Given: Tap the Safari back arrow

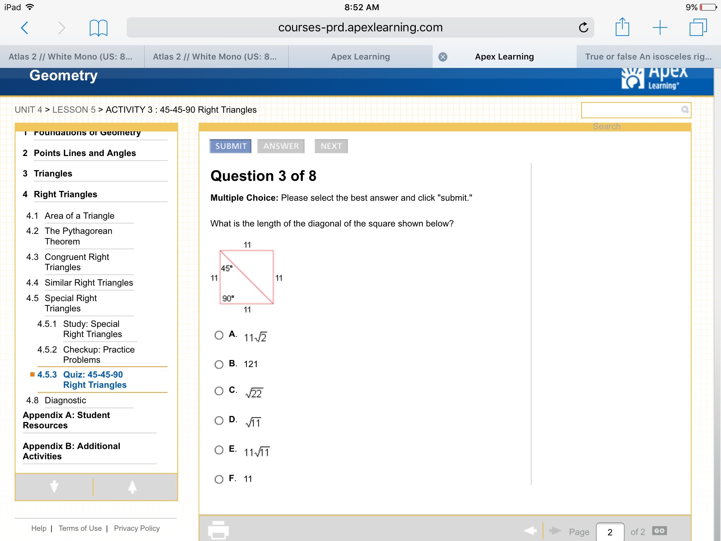Looking at the screenshot, I should click(24, 27).
